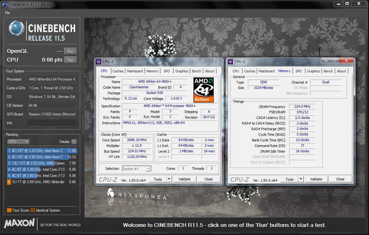Click the MAXON logo
This screenshot has height=235, width=369.
coord(19,223)
